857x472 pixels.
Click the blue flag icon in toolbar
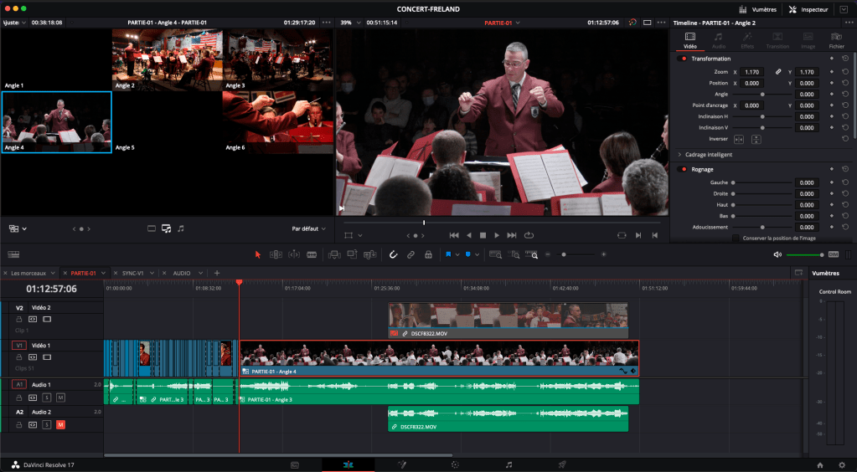449,254
